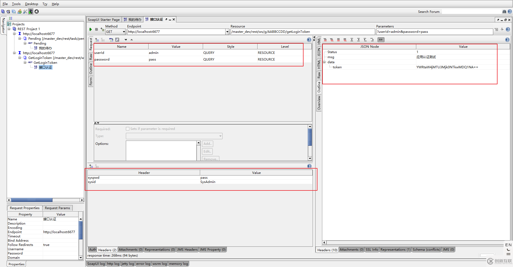Open help icon beside the Parameters field

click(508, 29)
